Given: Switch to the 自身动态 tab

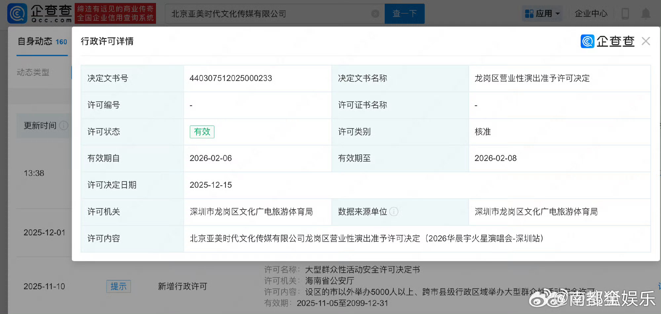Looking at the screenshot, I should point(35,41).
